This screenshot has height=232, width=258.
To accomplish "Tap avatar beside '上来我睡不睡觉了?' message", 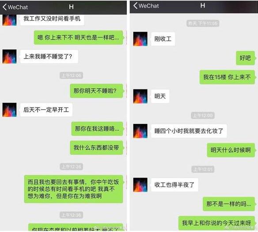I will pyautogui.click(x=10, y=56).
